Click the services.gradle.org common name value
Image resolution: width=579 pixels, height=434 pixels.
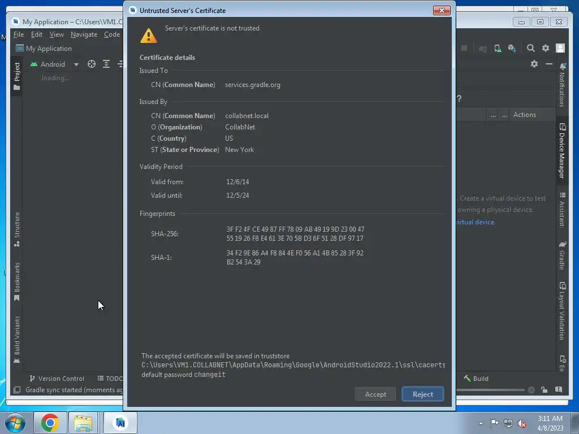pyautogui.click(x=253, y=85)
